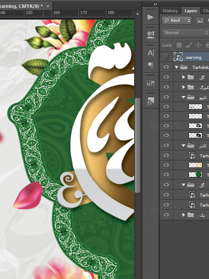209x279 pixels.
Task: Show the hidden warning layer
Action: pyautogui.click(x=166, y=57)
